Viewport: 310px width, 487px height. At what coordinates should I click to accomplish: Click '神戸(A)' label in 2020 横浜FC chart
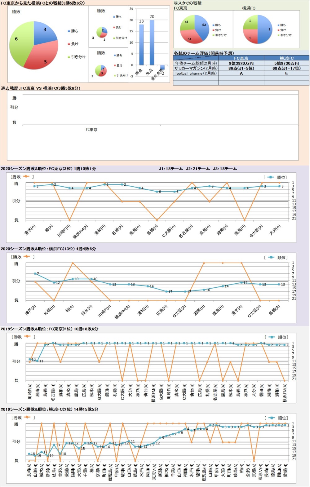click(31, 310)
